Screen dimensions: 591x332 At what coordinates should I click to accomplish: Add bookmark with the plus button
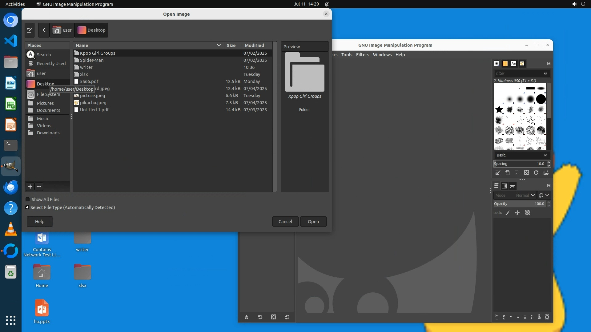tap(30, 187)
